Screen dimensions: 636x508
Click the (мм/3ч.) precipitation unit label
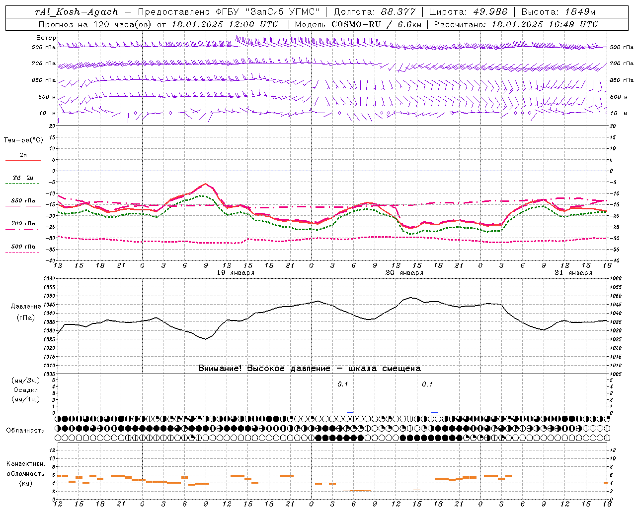click(25, 381)
